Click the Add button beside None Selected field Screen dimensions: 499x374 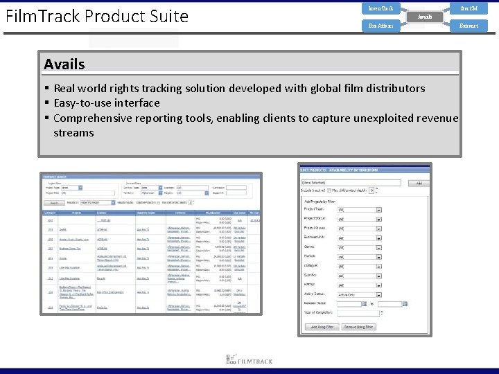pyautogui.click(x=419, y=183)
